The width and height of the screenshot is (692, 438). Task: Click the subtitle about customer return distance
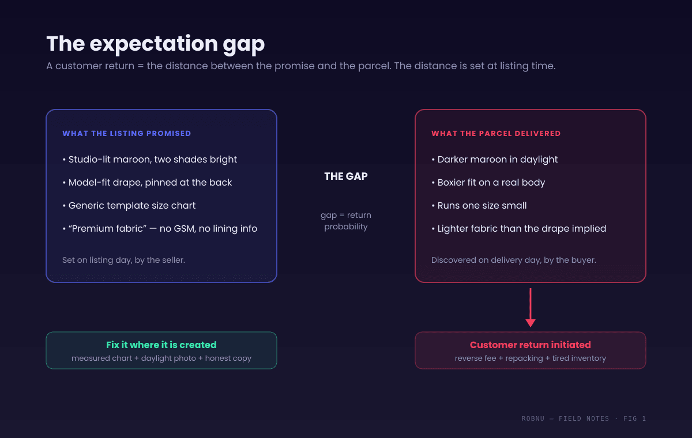tap(301, 66)
